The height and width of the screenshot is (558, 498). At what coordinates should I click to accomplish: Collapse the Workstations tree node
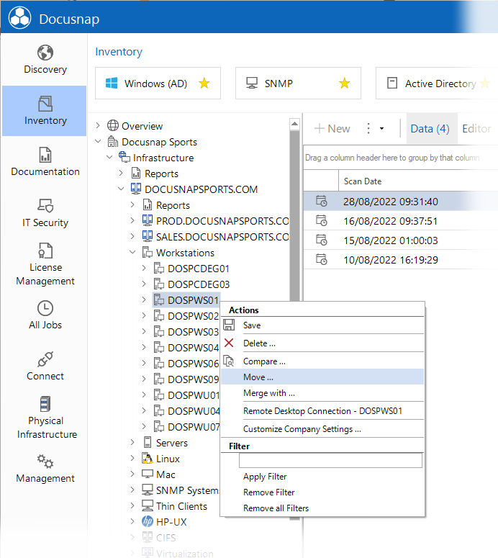tap(132, 252)
